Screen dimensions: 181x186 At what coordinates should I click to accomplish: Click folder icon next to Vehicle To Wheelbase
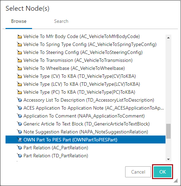point(20,68)
